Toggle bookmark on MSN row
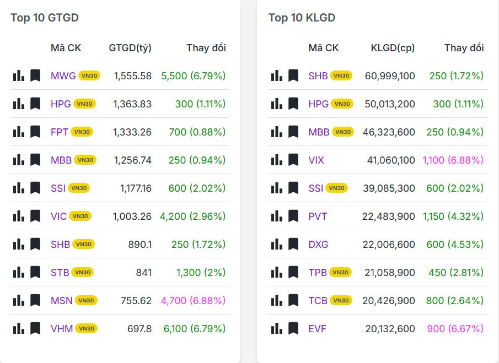 [35, 300]
